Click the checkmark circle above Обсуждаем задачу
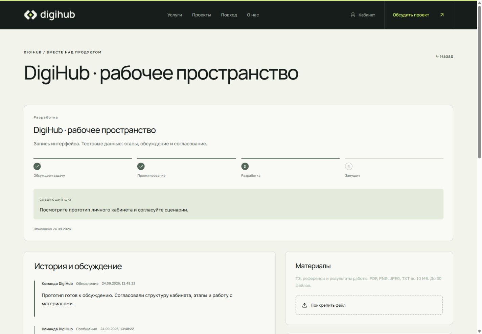Image resolution: width=482 pixels, height=334 pixels. pyautogui.click(x=37, y=166)
